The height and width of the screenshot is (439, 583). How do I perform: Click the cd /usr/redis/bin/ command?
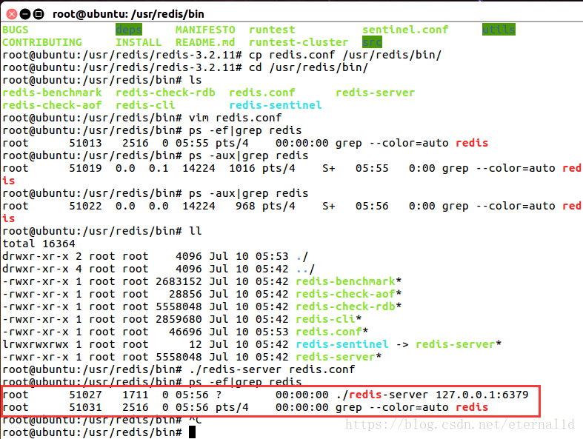click(308, 67)
